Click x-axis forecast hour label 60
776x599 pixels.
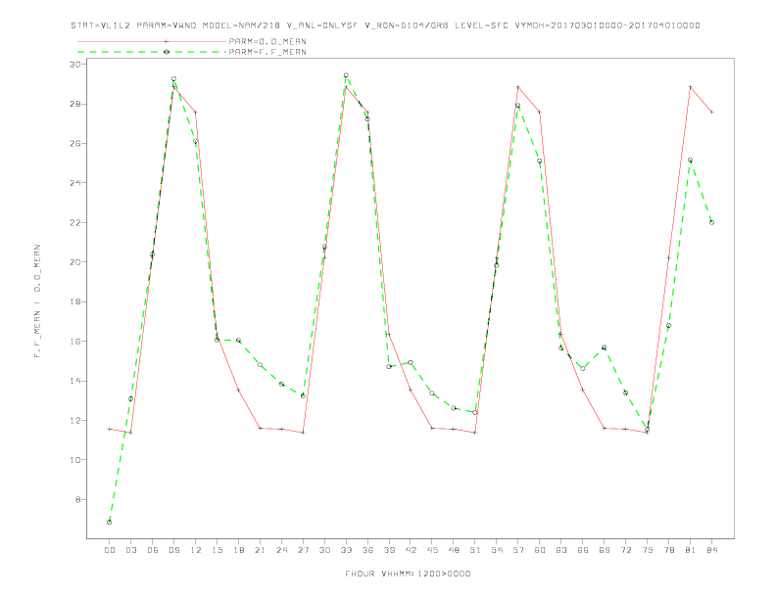(x=540, y=550)
